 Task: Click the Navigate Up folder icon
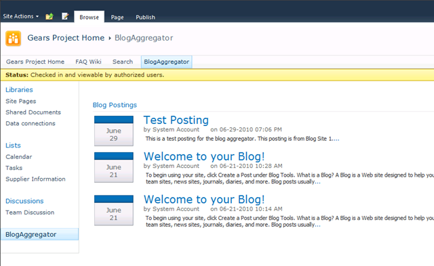pyautogui.click(x=50, y=16)
